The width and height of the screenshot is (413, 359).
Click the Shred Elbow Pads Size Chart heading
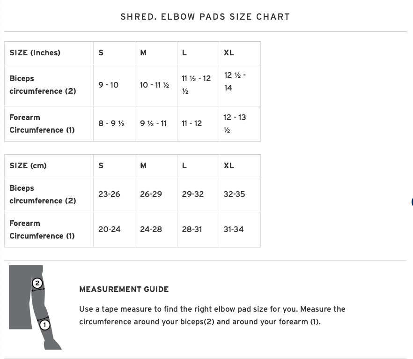click(205, 17)
